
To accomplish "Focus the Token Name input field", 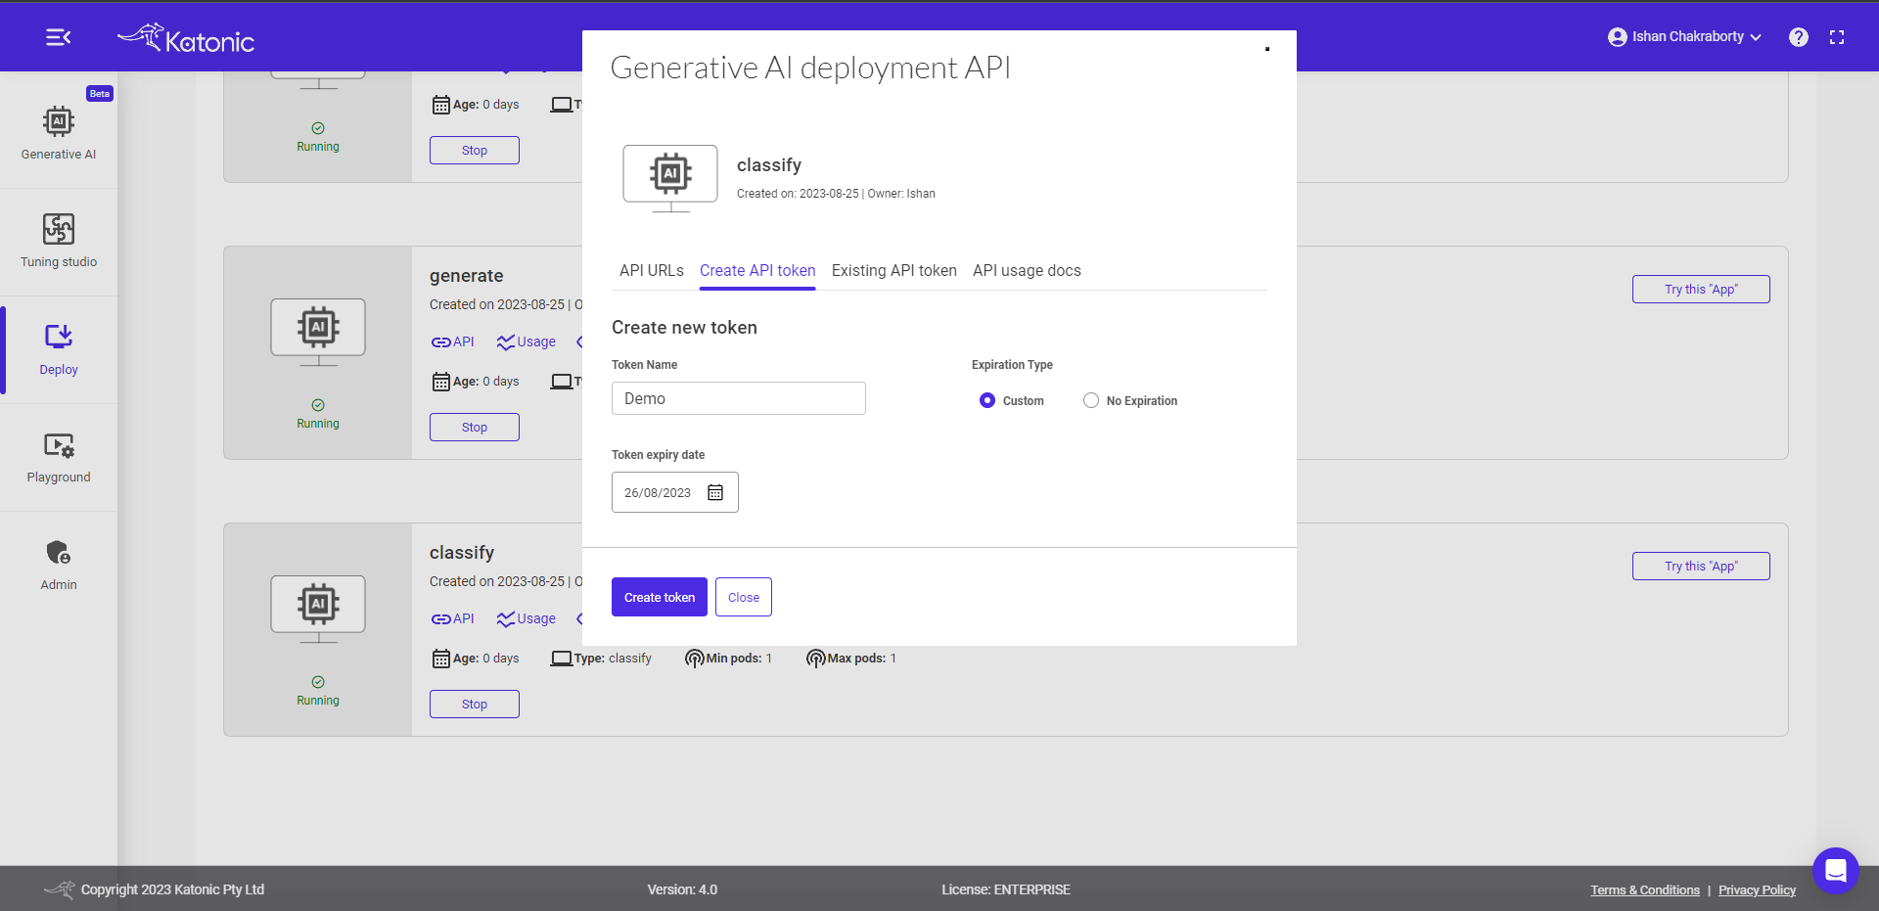I will click(739, 398).
